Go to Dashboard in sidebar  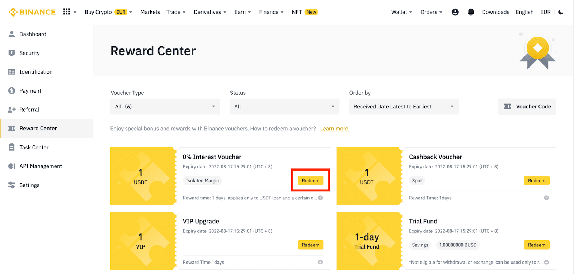47,34
